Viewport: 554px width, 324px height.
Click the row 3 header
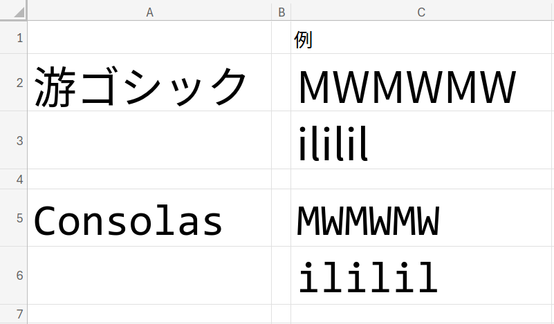coord(14,140)
